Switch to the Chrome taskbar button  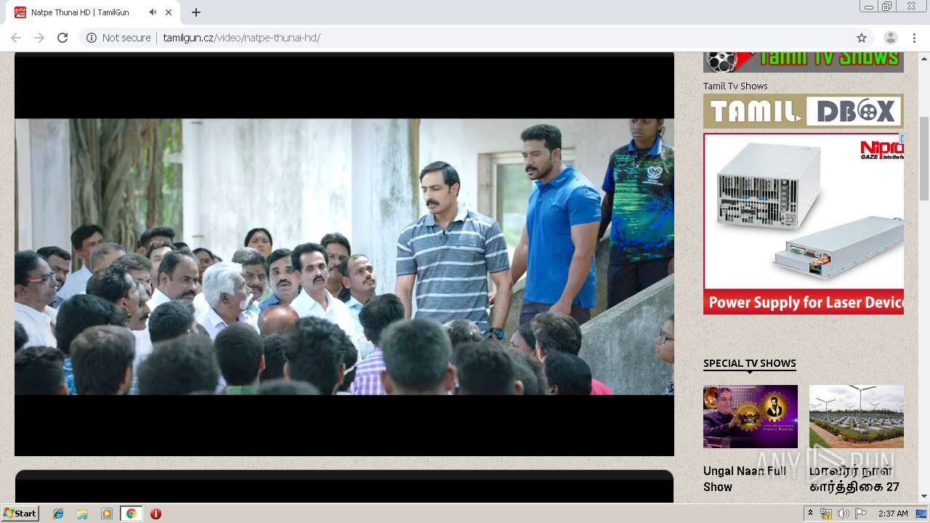(131, 514)
